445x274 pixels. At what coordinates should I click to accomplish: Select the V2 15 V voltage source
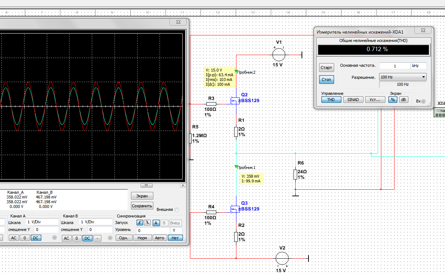point(282,258)
